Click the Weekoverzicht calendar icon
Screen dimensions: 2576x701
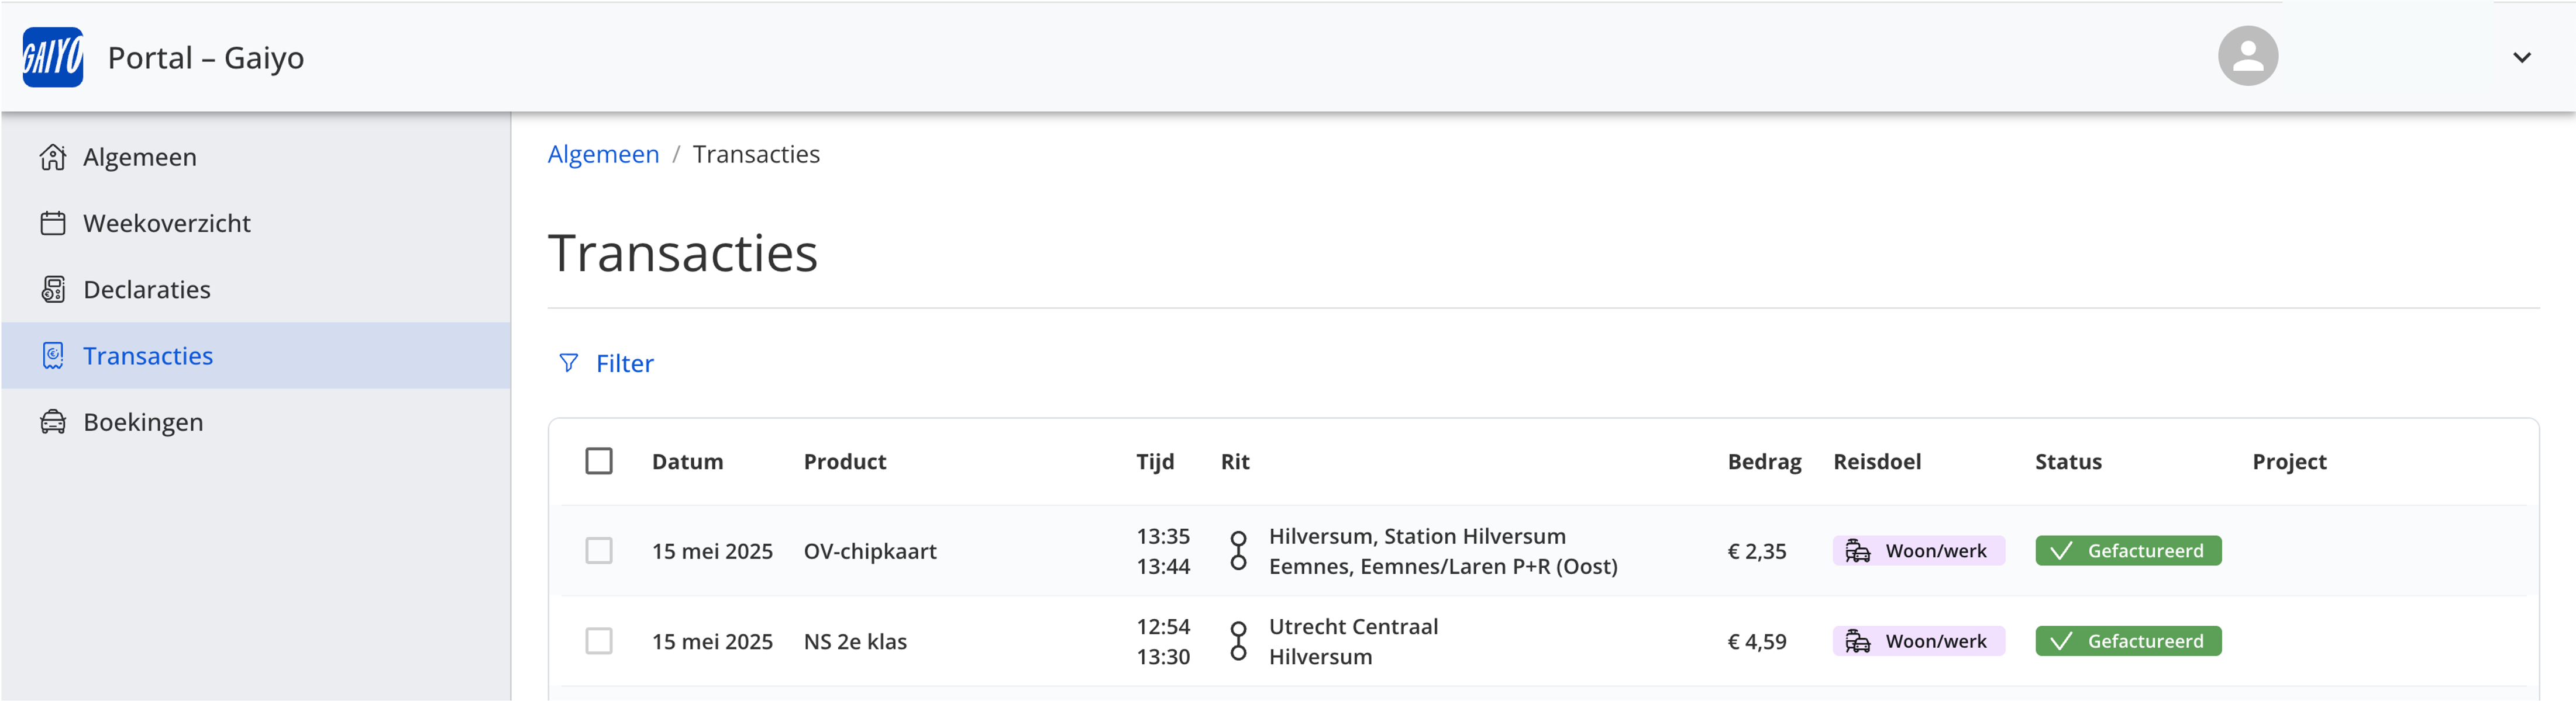[53, 223]
